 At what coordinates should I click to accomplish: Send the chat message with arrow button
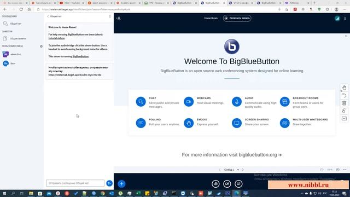click(109, 183)
